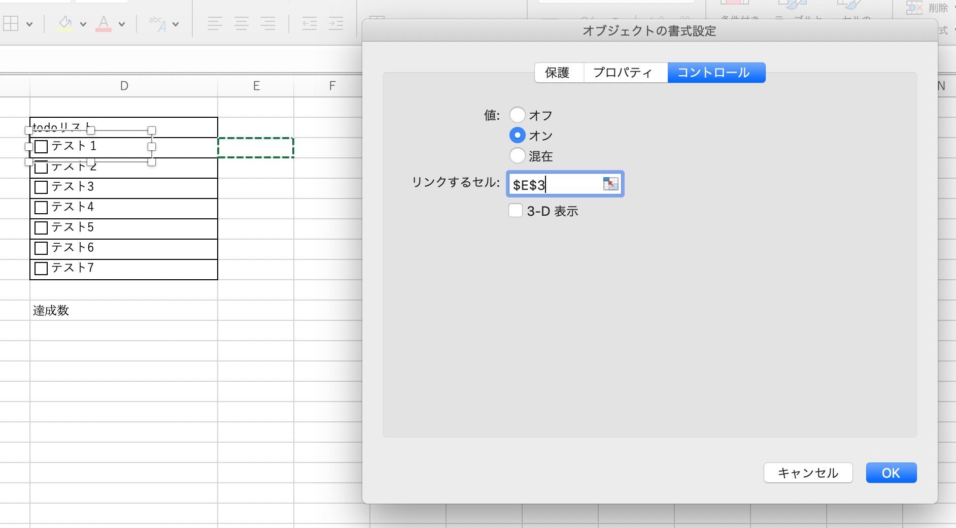Click the cell range picker icon
The width and height of the screenshot is (956, 528).
click(x=611, y=184)
